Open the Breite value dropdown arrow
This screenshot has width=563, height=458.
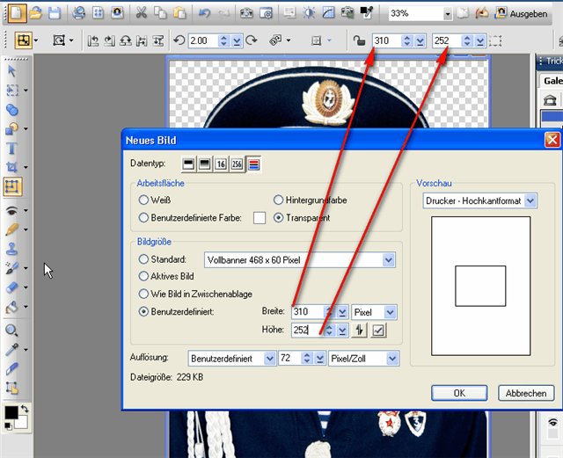coord(342,312)
